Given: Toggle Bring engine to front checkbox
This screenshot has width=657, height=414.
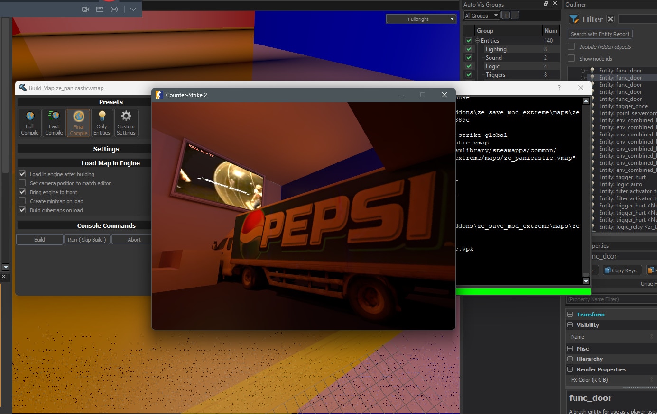Looking at the screenshot, I should pos(22,192).
